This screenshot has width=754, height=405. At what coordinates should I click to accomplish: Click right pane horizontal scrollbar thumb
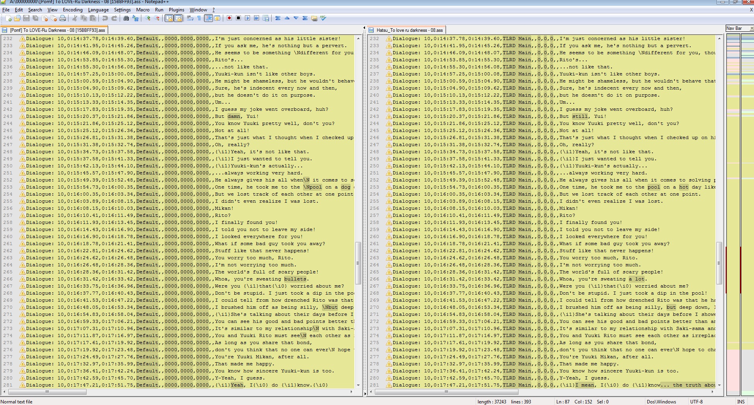point(446,392)
